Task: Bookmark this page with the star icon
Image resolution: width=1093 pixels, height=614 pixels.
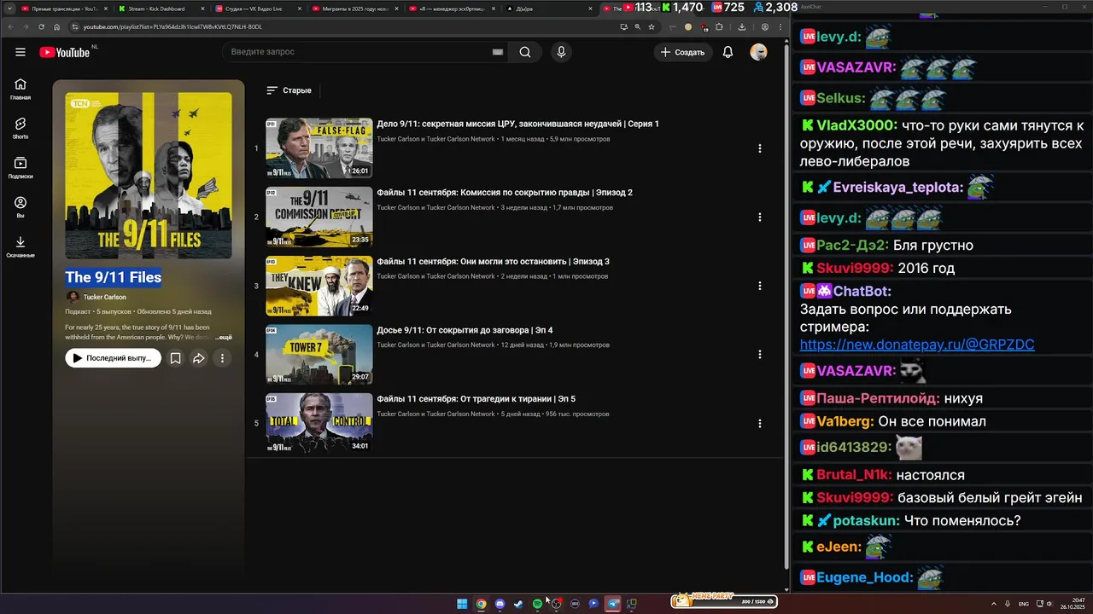Action: click(652, 26)
